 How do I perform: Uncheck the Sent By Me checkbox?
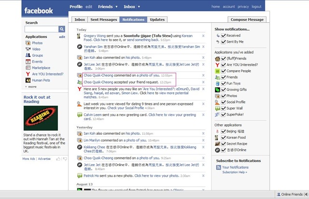[223, 42]
